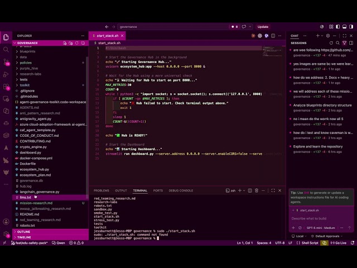Image resolution: width=357 pixels, height=268 pixels.
Task: Refresh the Explorer file tree
Action: pyautogui.click(x=77, y=43)
